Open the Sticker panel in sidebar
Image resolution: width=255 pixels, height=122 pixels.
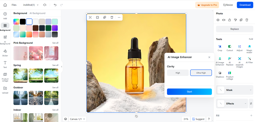click(x=5, y=53)
